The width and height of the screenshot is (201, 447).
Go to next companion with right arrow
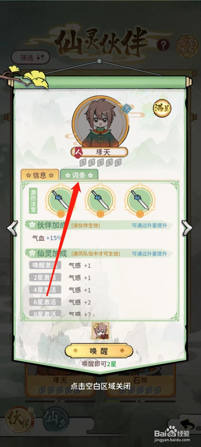187,228
